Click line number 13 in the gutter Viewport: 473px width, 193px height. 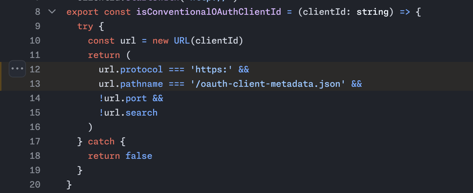point(35,84)
